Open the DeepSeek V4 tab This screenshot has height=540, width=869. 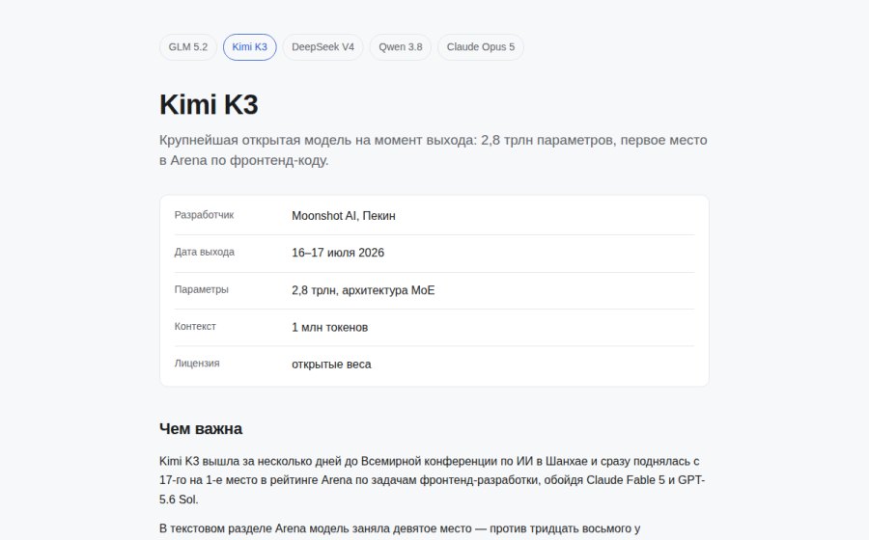322,47
